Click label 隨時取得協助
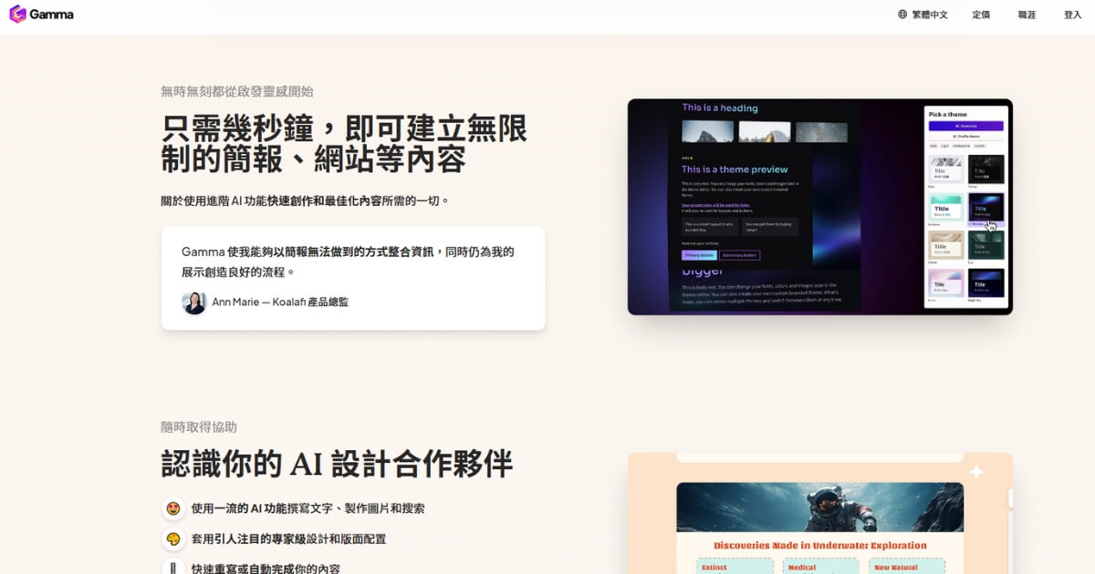 (x=199, y=426)
